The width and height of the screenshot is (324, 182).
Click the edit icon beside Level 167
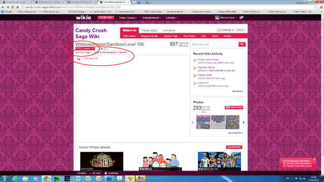[194, 83]
